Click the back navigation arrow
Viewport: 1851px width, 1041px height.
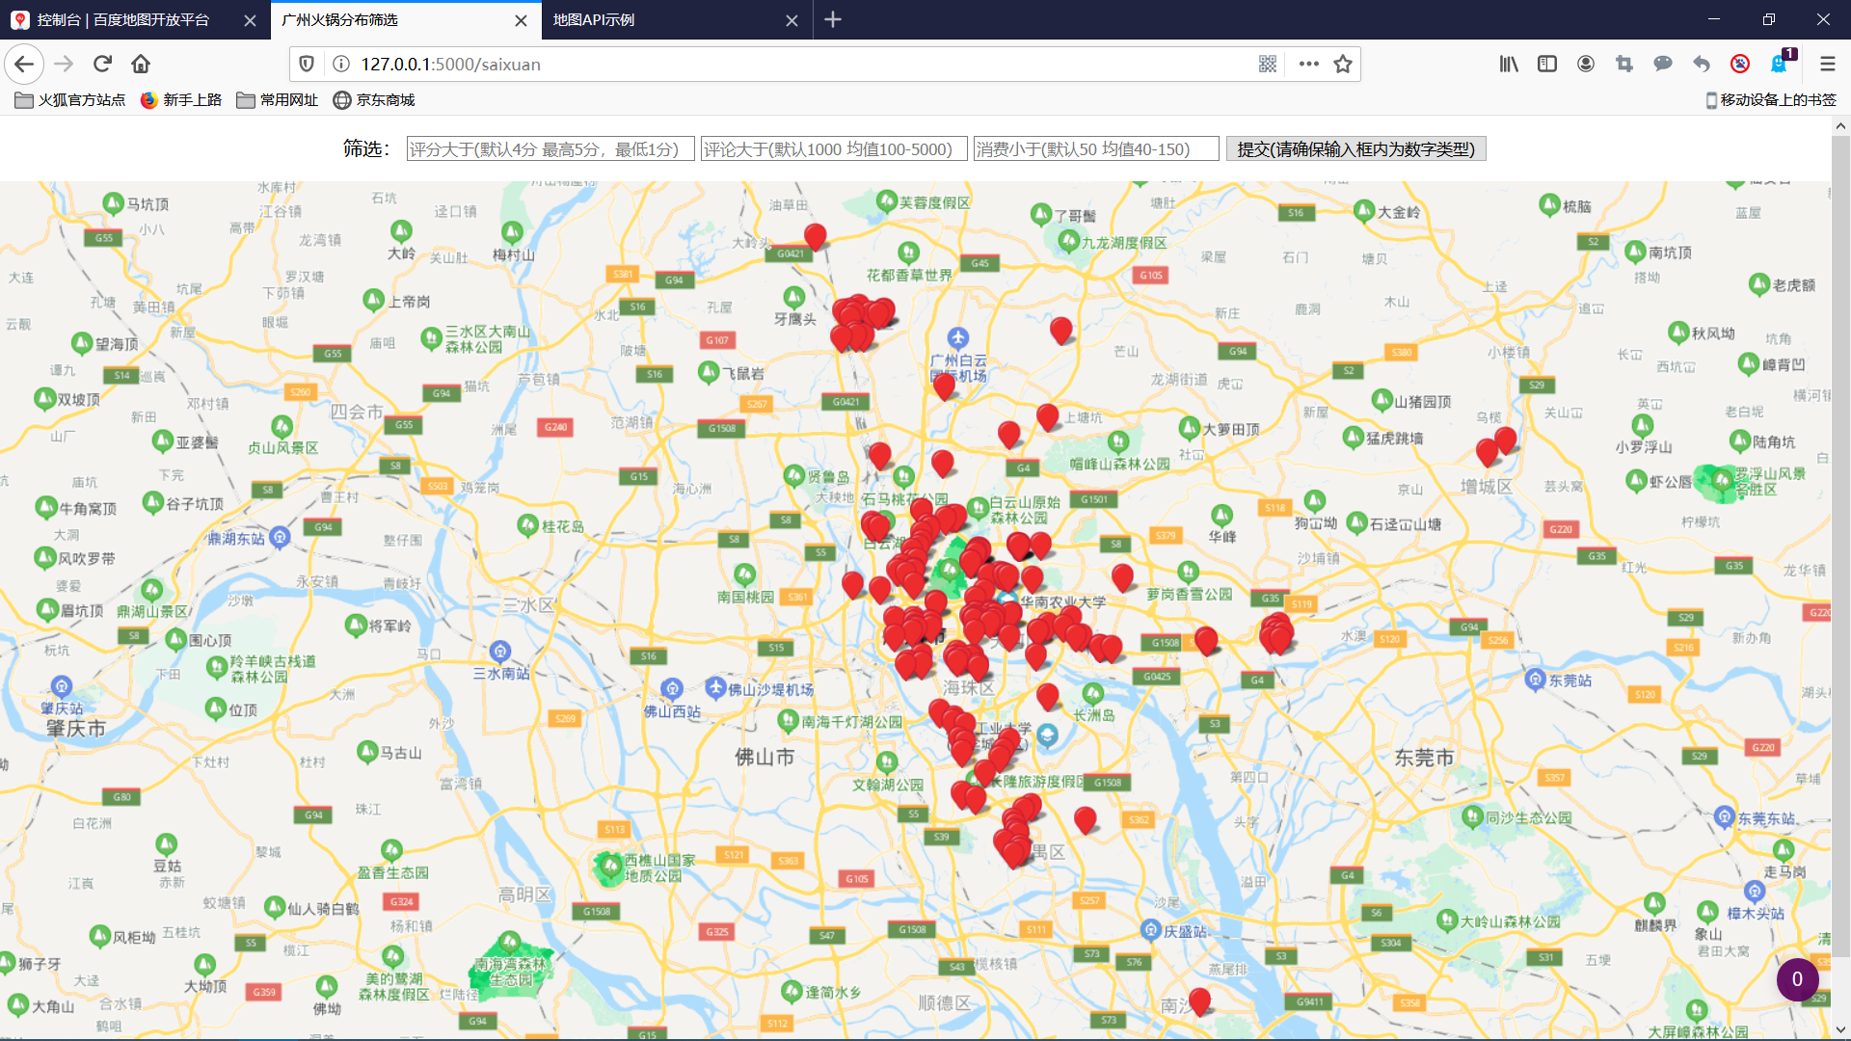(x=23, y=64)
